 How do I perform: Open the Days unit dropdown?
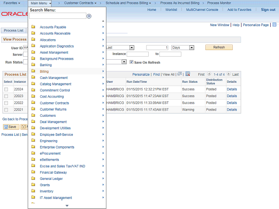coord(183,47)
